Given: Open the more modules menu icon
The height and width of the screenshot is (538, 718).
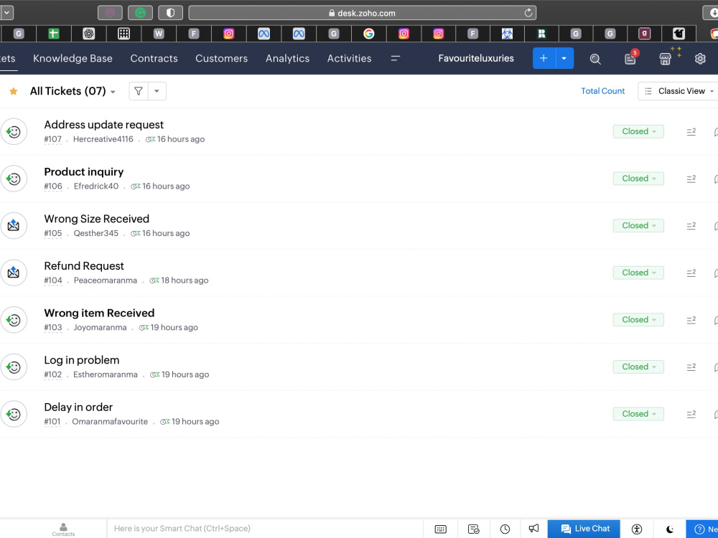Looking at the screenshot, I should [395, 58].
